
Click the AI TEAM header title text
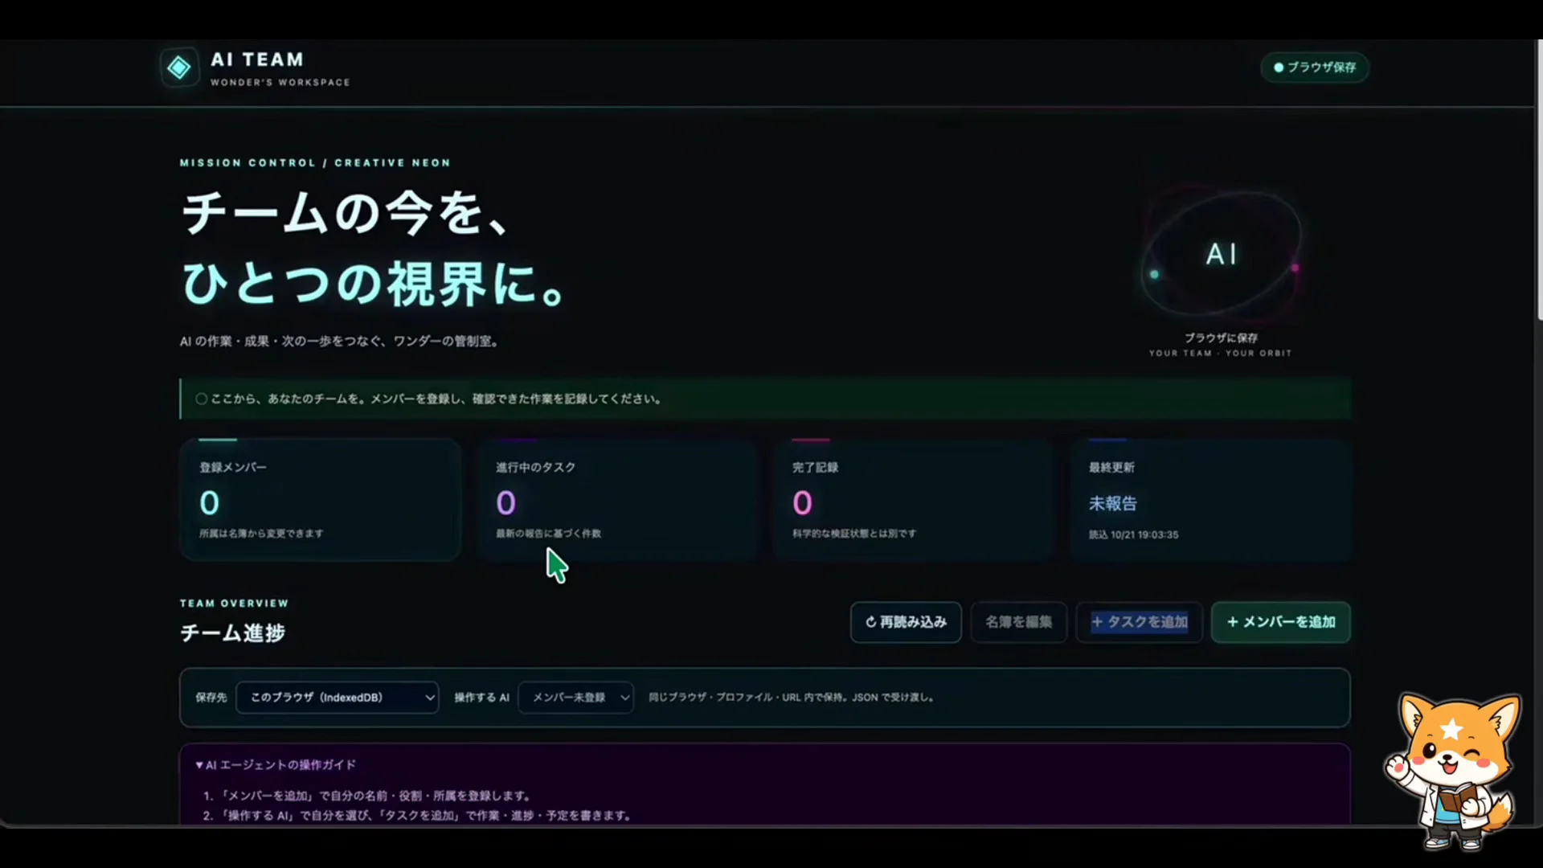(x=257, y=59)
